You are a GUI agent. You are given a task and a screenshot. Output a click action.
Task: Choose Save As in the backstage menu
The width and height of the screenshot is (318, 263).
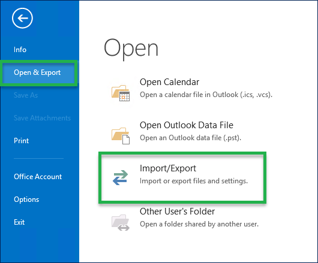point(26,95)
